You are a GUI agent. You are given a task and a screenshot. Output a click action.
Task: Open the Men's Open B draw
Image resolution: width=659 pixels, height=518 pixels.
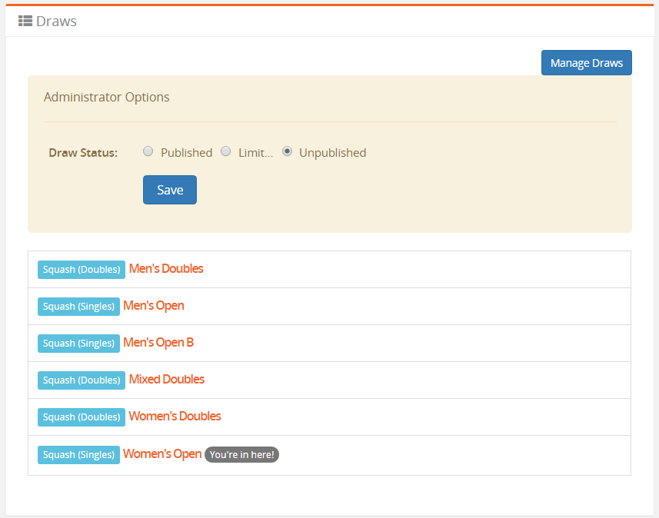click(x=158, y=343)
